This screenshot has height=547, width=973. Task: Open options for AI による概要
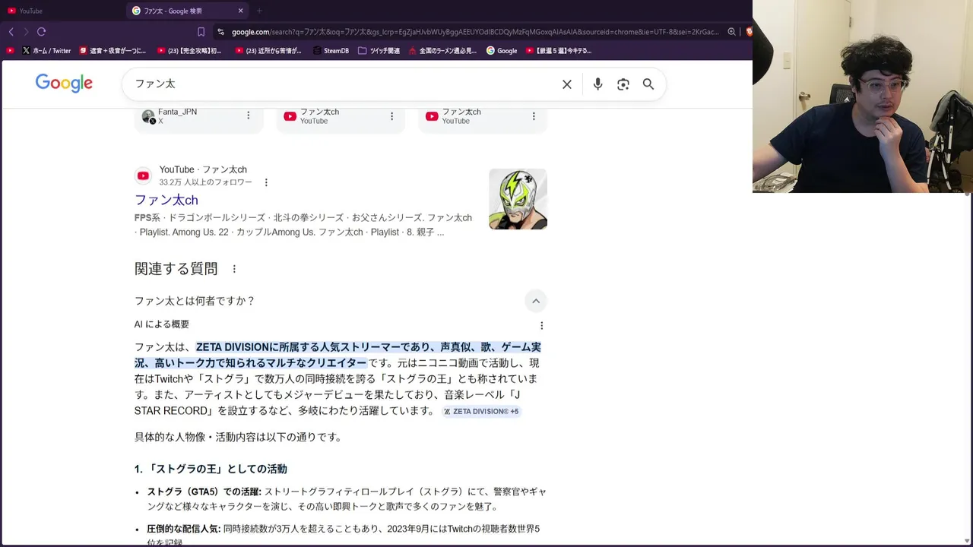click(542, 325)
